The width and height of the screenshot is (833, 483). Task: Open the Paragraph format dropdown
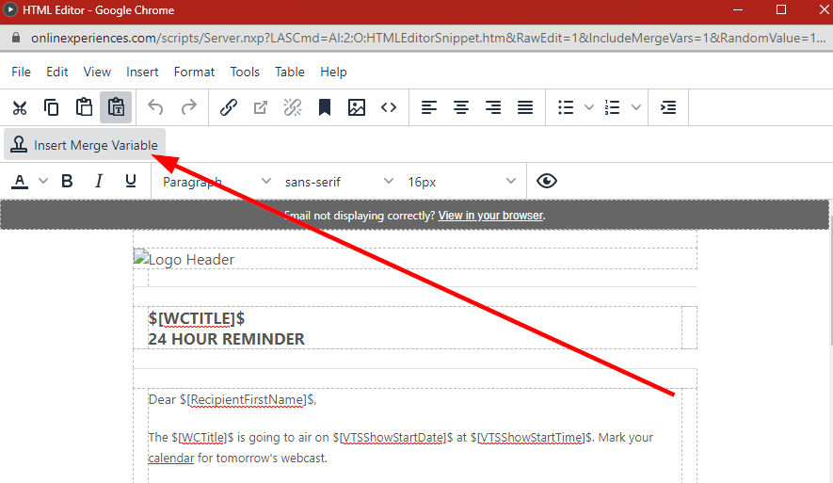point(216,182)
